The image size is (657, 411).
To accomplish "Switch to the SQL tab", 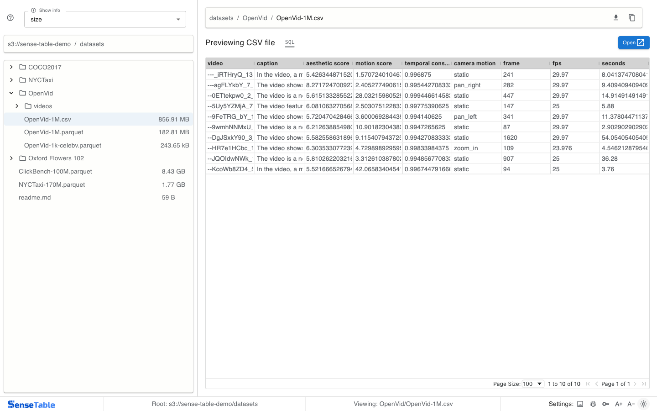I will click(x=290, y=42).
